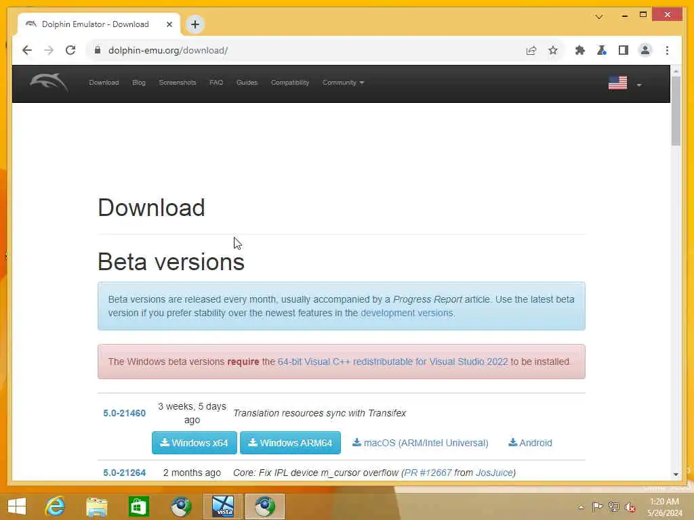Click the Beta versions heading

pyautogui.click(x=171, y=262)
